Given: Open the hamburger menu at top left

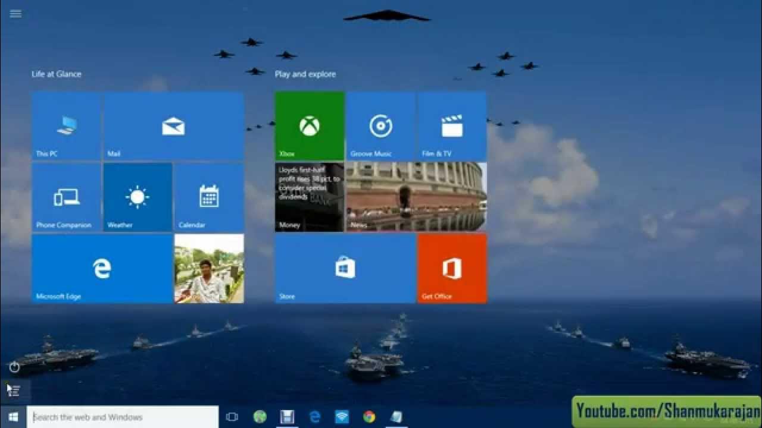Looking at the screenshot, I should click(x=15, y=14).
